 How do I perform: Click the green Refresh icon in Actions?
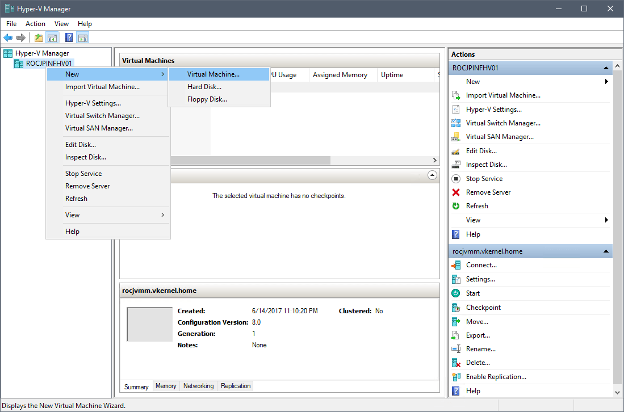tap(456, 206)
